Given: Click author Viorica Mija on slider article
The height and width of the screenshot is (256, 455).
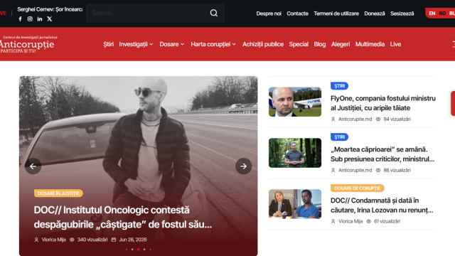Looking at the screenshot, I should (54, 240).
